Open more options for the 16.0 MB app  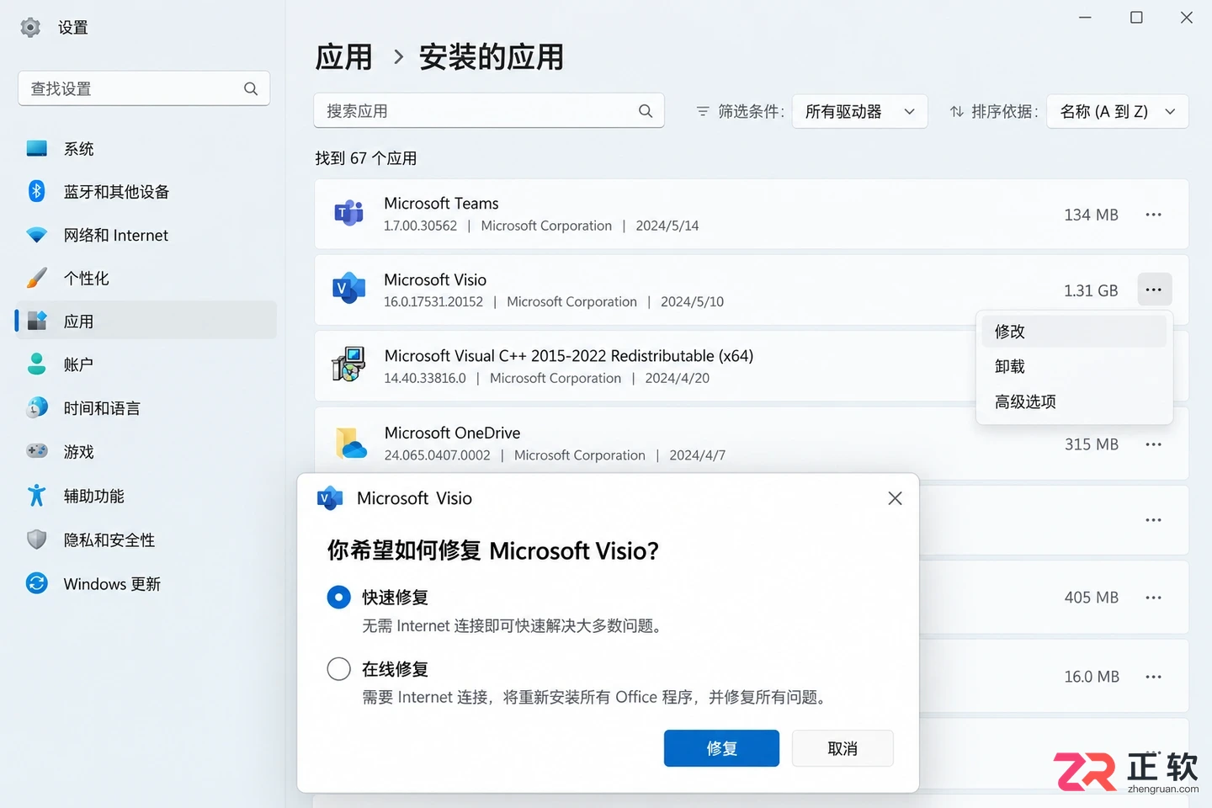[x=1153, y=677]
